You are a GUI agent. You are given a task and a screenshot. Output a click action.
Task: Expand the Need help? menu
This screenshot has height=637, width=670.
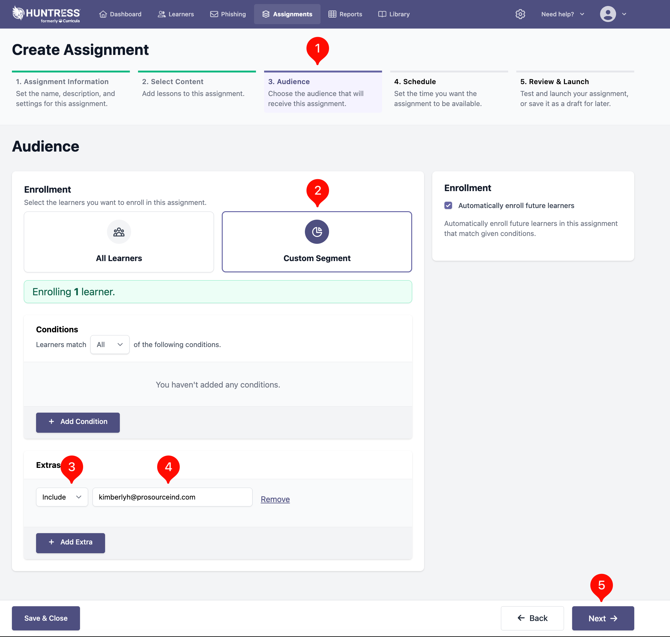pyautogui.click(x=562, y=14)
